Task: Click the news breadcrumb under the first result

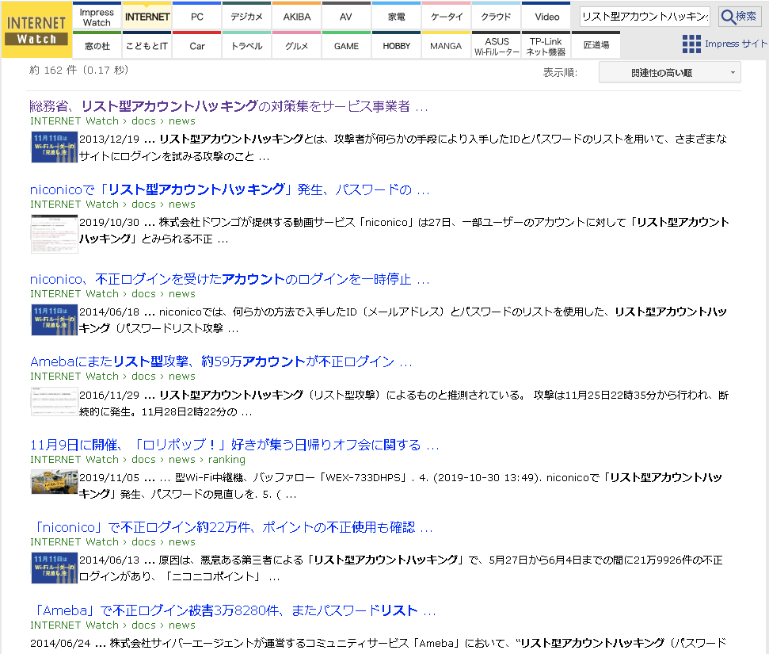Action: pos(181,120)
